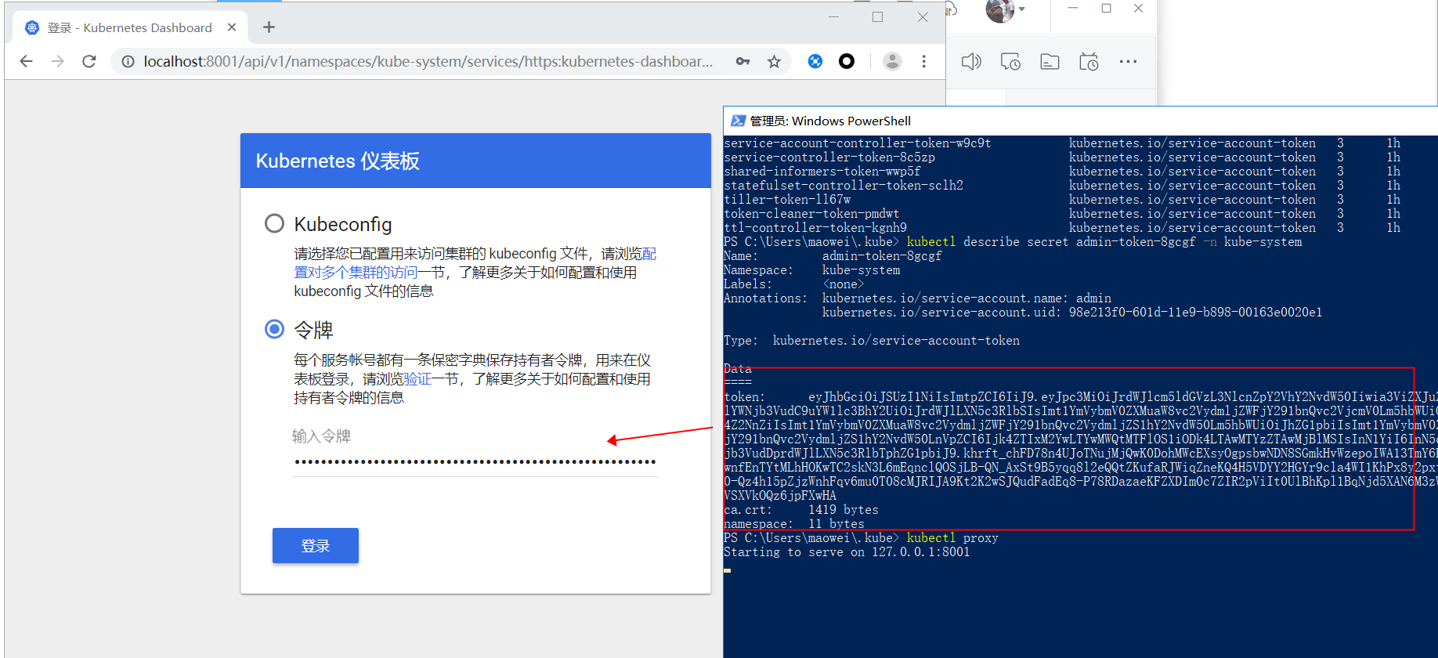Click 'namespace: 11 bytes' line
1438x658 pixels.
[794, 523]
